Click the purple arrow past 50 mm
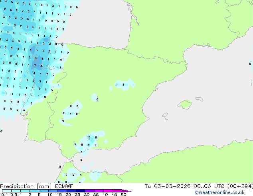The image size is (253, 196). coord(126,191)
